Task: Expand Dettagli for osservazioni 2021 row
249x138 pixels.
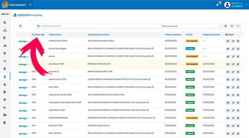Action: (24, 80)
